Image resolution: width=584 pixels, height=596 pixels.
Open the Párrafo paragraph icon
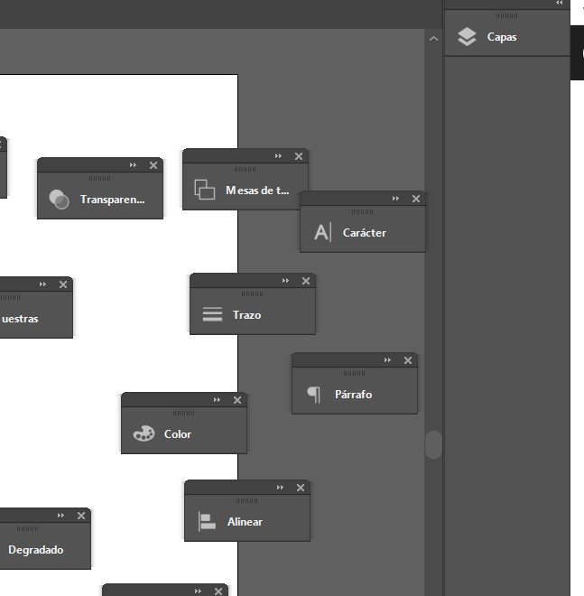pos(314,395)
